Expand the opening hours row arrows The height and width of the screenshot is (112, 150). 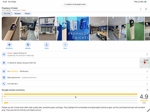(147, 54)
